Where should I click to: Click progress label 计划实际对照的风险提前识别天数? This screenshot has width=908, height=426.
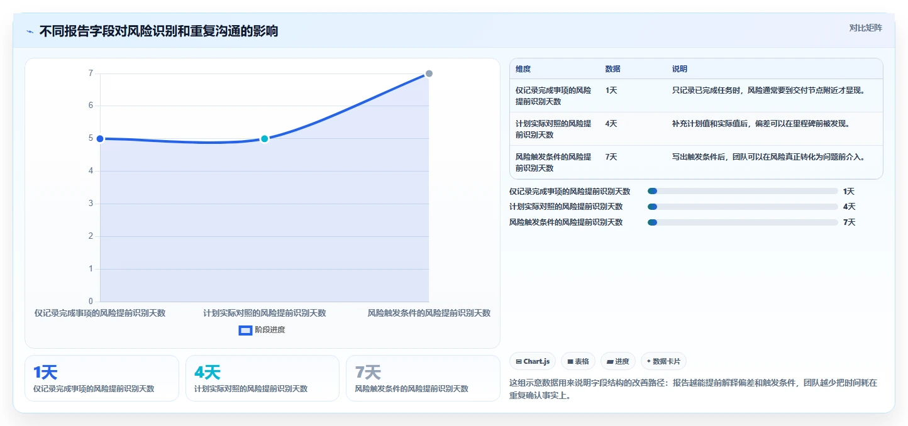[566, 207]
